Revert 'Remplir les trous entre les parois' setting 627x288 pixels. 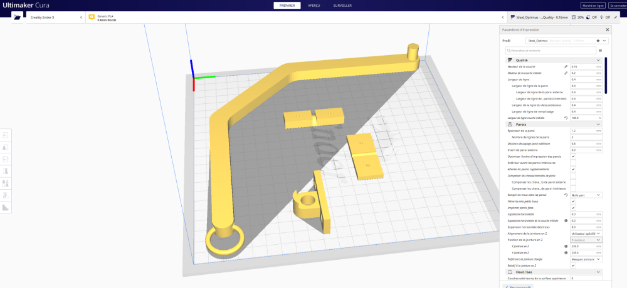coord(566,195)
